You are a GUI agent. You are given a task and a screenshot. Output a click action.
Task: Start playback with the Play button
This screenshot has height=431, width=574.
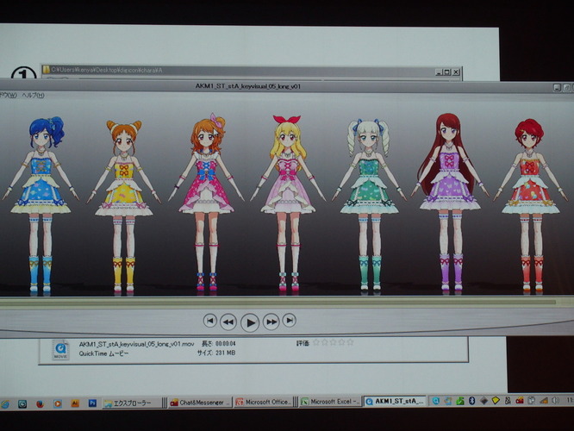click(x=250, y=322)
